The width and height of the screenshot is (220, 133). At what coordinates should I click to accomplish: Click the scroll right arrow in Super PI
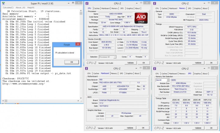point(78,101)
